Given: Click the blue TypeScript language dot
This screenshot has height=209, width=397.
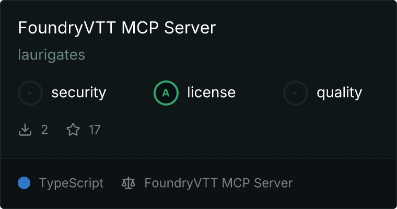Looking at the screenshot, I should pyautogui.click(x=24, y=183).
